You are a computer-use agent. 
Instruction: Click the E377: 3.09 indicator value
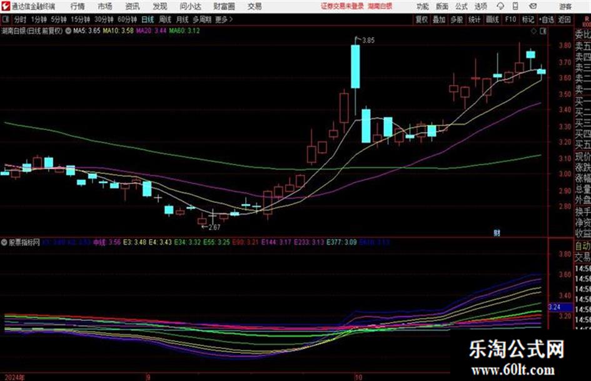click(x=341, y=242)
